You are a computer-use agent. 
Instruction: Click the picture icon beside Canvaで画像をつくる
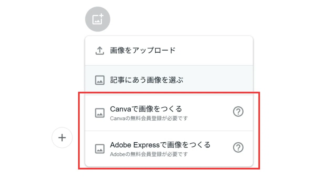tap(99, 113)
